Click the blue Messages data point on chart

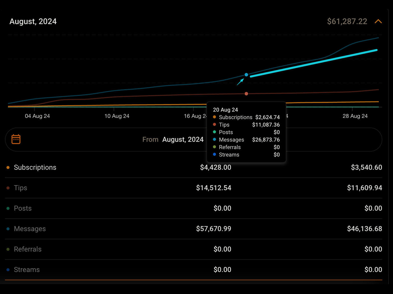[246, 75]
